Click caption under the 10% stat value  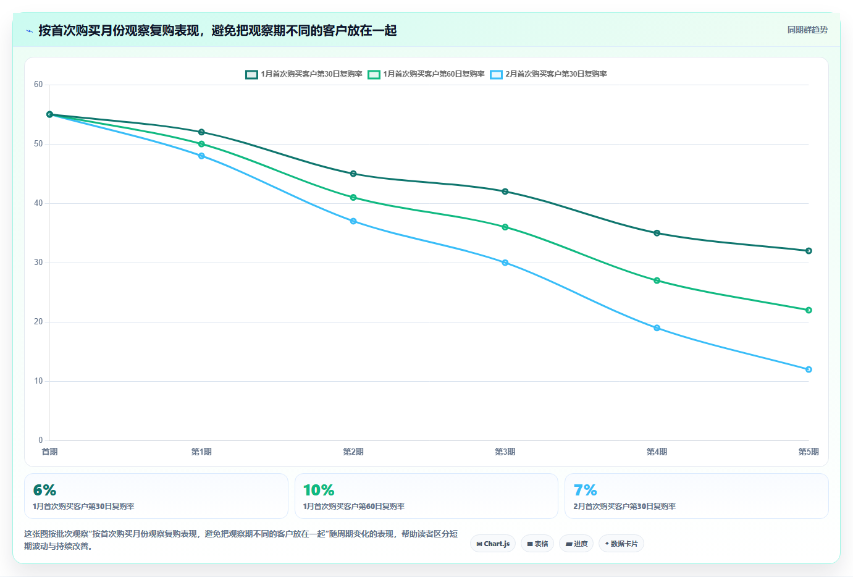[x=354, y=507]
